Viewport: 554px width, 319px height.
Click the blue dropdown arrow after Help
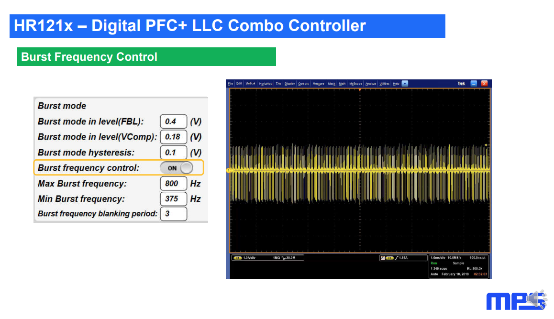click(405, 84)
